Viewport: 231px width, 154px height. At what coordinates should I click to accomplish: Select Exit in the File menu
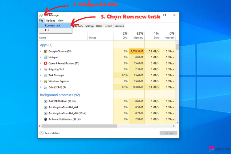pyautogui.click(x=47, y=30)
